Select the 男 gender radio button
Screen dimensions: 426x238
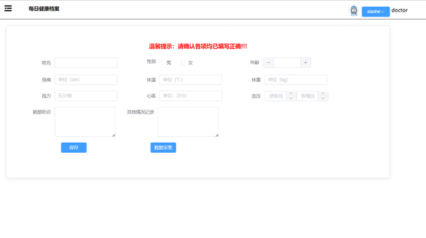pos(162,62)
